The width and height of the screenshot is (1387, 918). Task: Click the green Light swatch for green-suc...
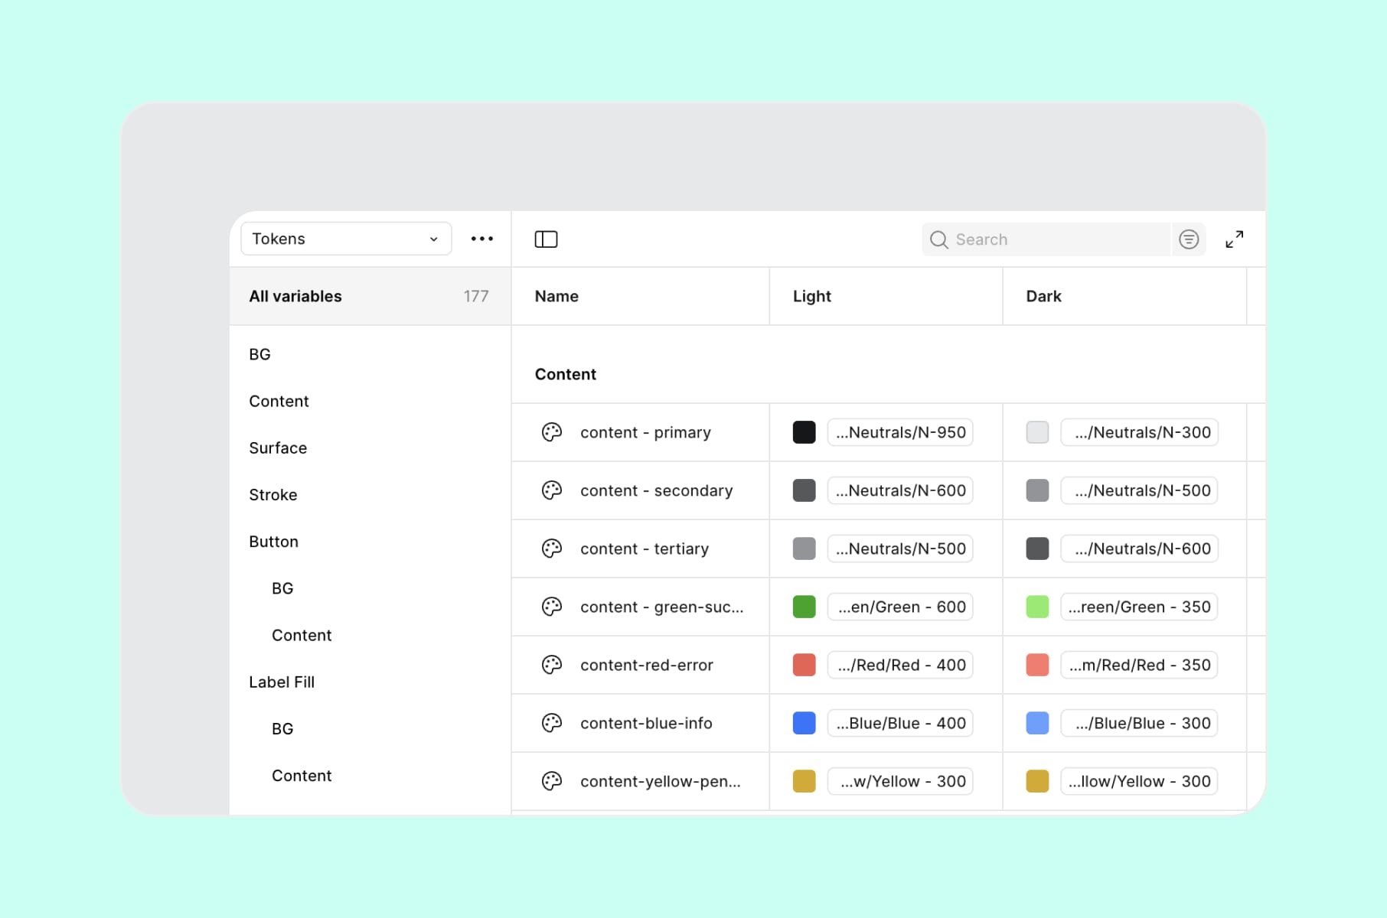804,607
